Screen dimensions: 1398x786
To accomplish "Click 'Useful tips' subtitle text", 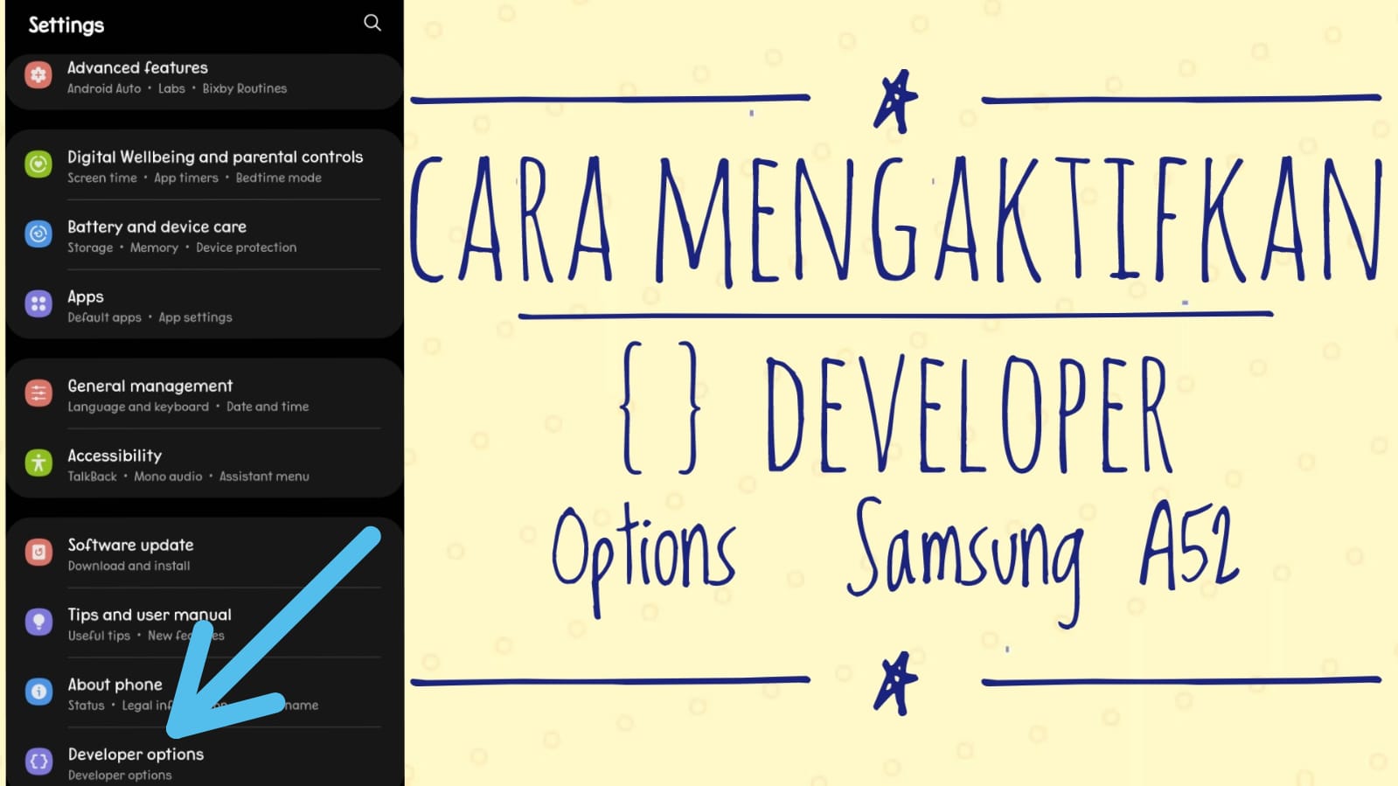I will [x=99, y=636].
